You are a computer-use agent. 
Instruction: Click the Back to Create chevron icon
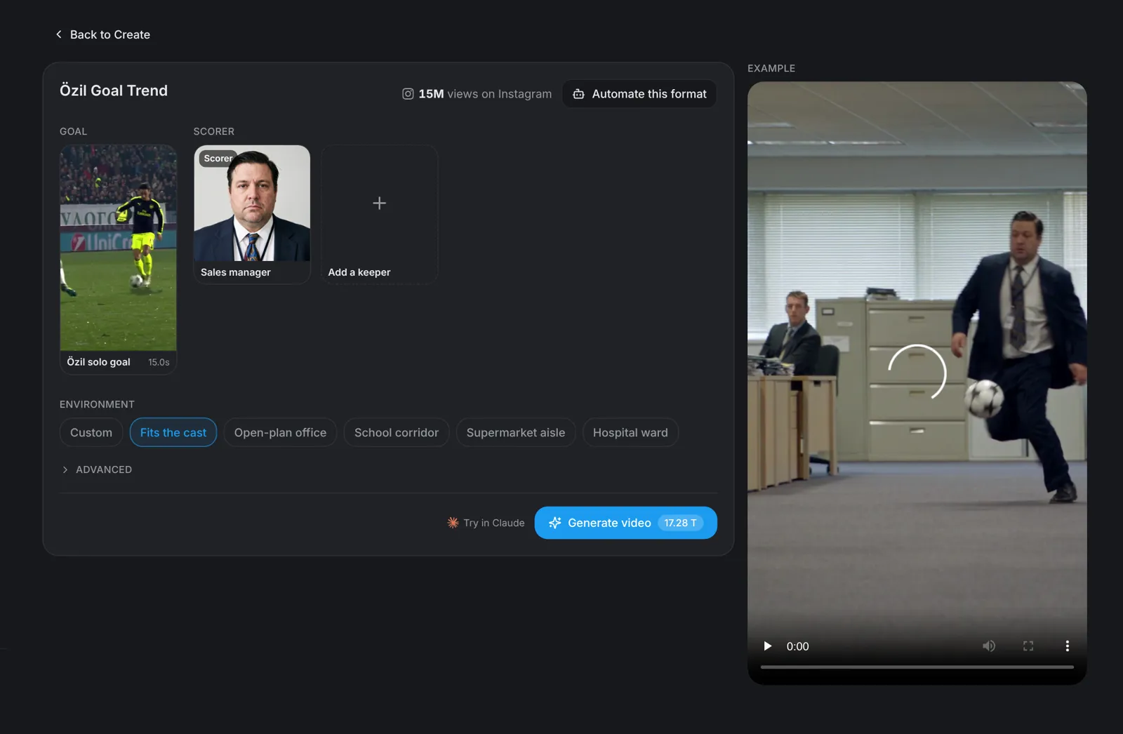(x=59, y=34)
